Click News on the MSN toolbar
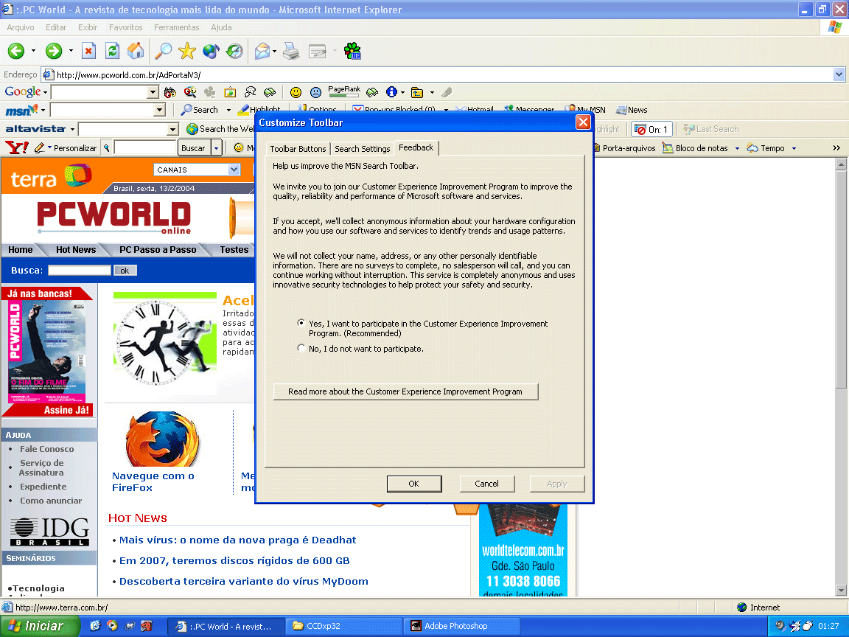This screenshot has width=849, height=637. coord(632,110)
